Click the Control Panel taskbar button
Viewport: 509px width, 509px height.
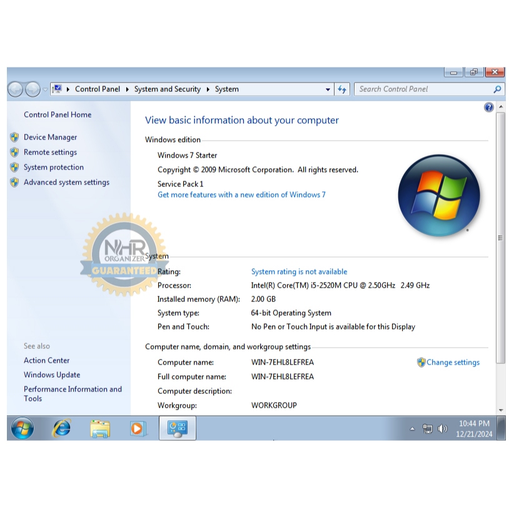pyautogui.click(x=177, y=428)
